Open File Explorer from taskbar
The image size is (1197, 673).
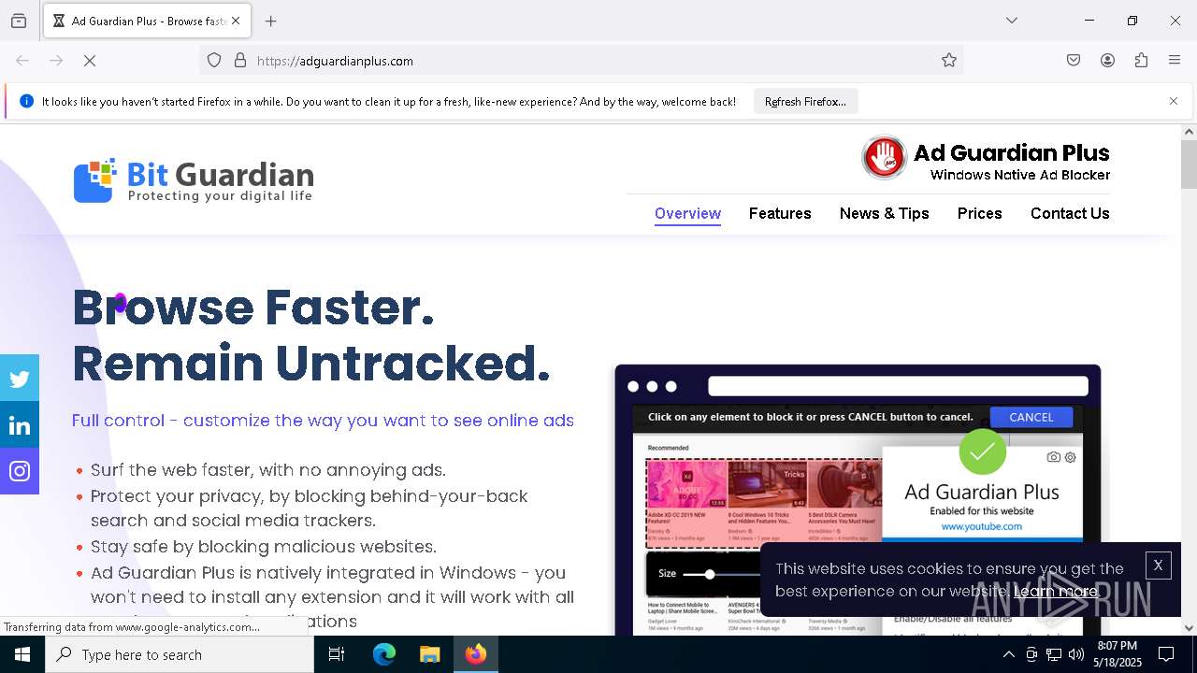coord(429,654)
